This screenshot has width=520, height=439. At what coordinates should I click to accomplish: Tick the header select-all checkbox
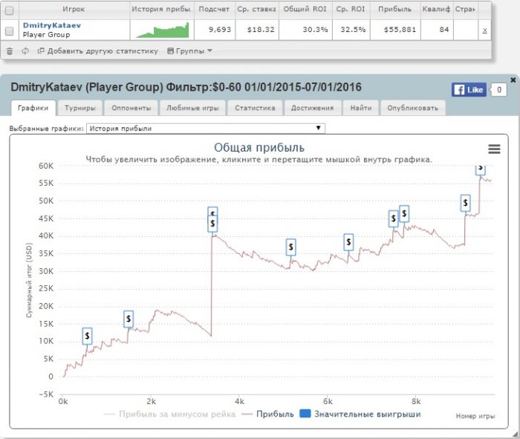[x=9, y=10]
